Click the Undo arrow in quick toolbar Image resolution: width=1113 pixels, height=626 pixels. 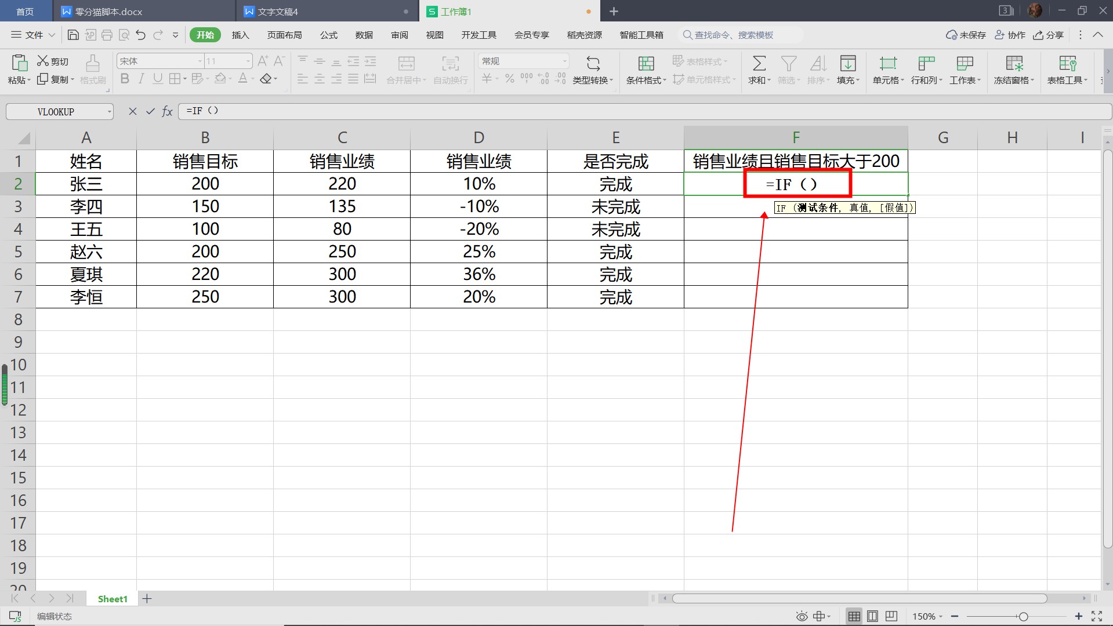[x=140, y=35]
